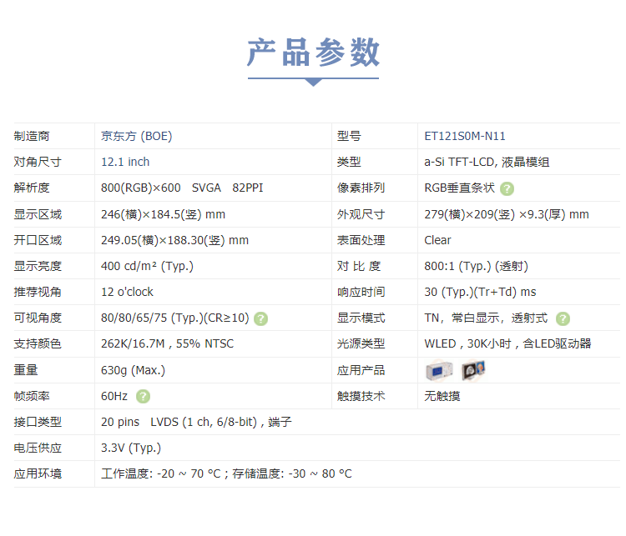Select surface treatment value Clear
This screenshot has width=626, height=536.
(437, 240)
